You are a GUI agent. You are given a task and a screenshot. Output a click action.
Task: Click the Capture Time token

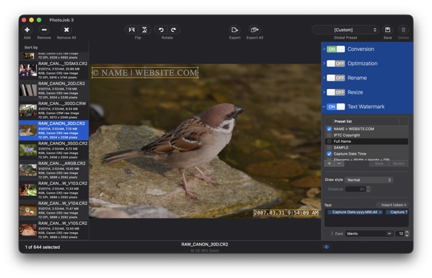(397, 212)
